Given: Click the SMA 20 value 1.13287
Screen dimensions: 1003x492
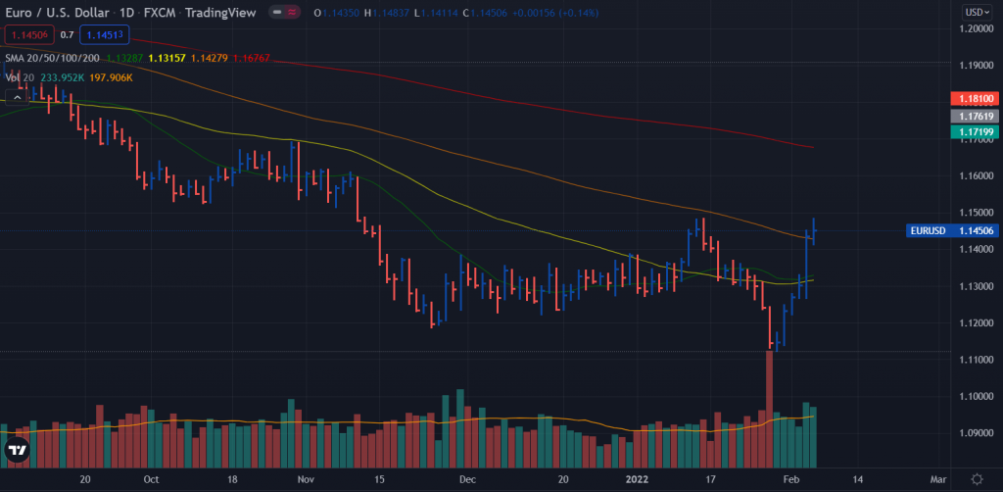Looking at the screenshot, I should 124,58.
